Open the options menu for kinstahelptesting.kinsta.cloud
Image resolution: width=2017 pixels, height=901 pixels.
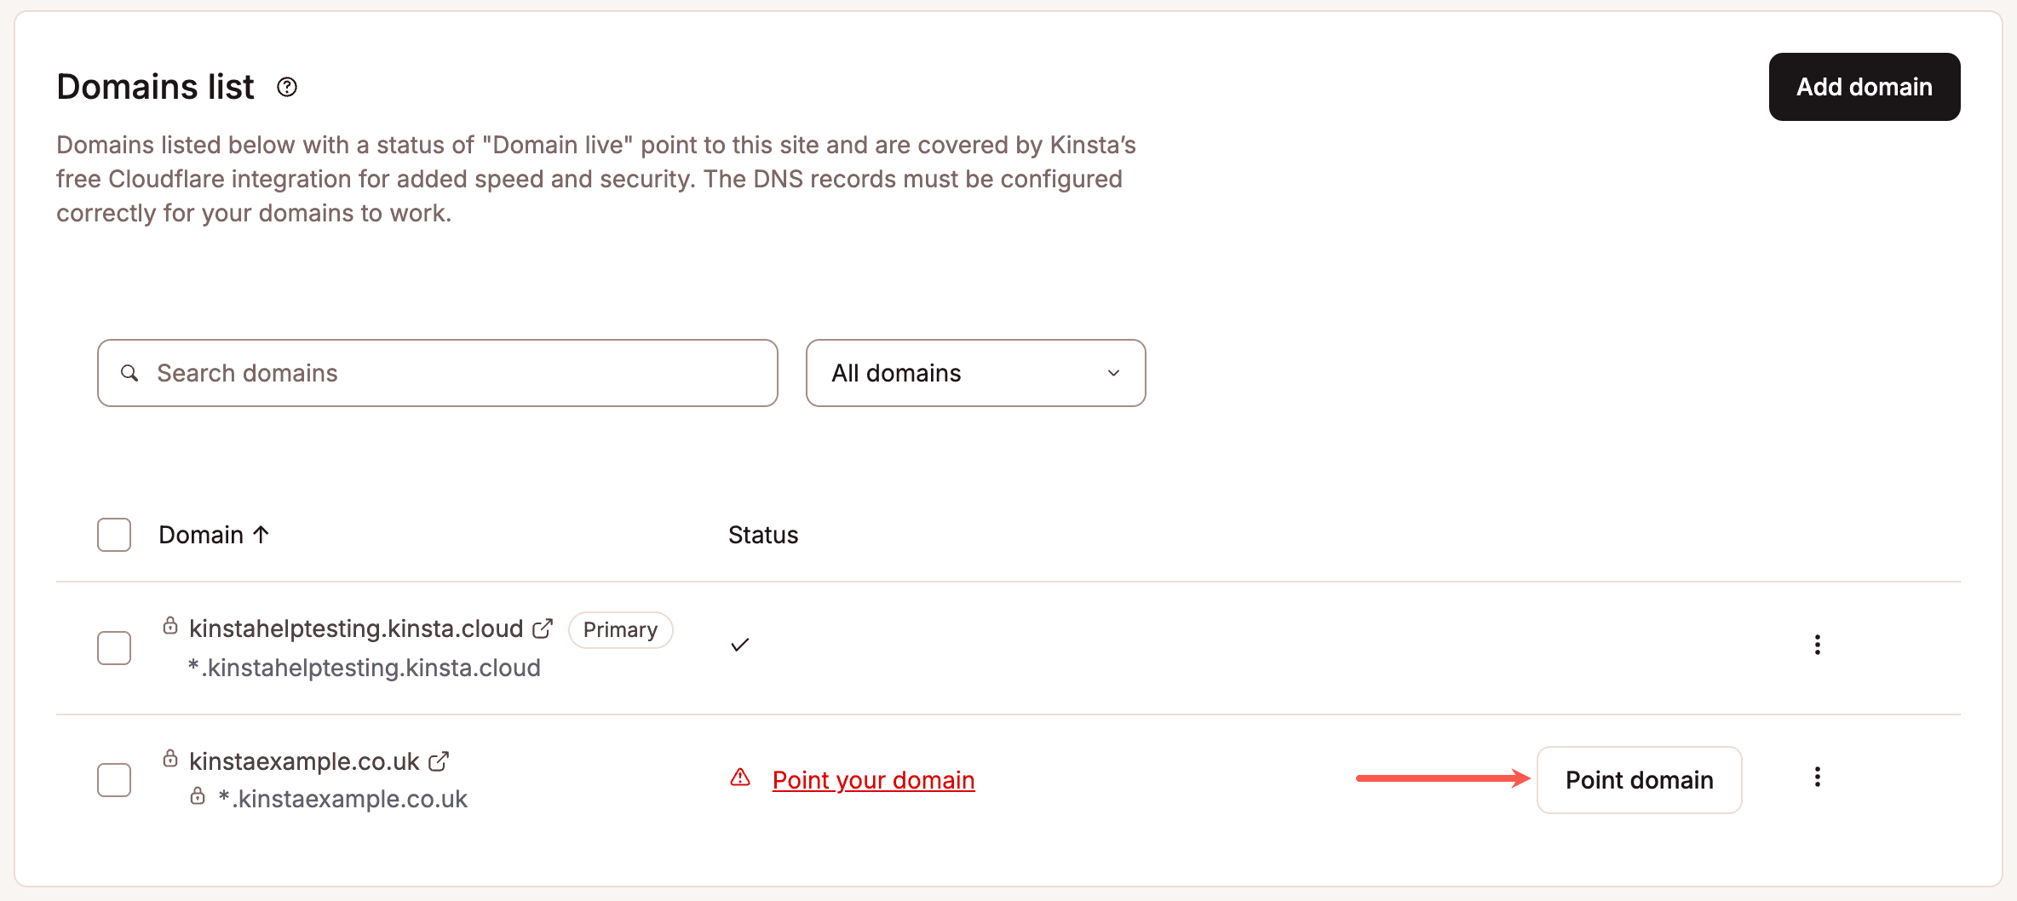coord(1818,645)
